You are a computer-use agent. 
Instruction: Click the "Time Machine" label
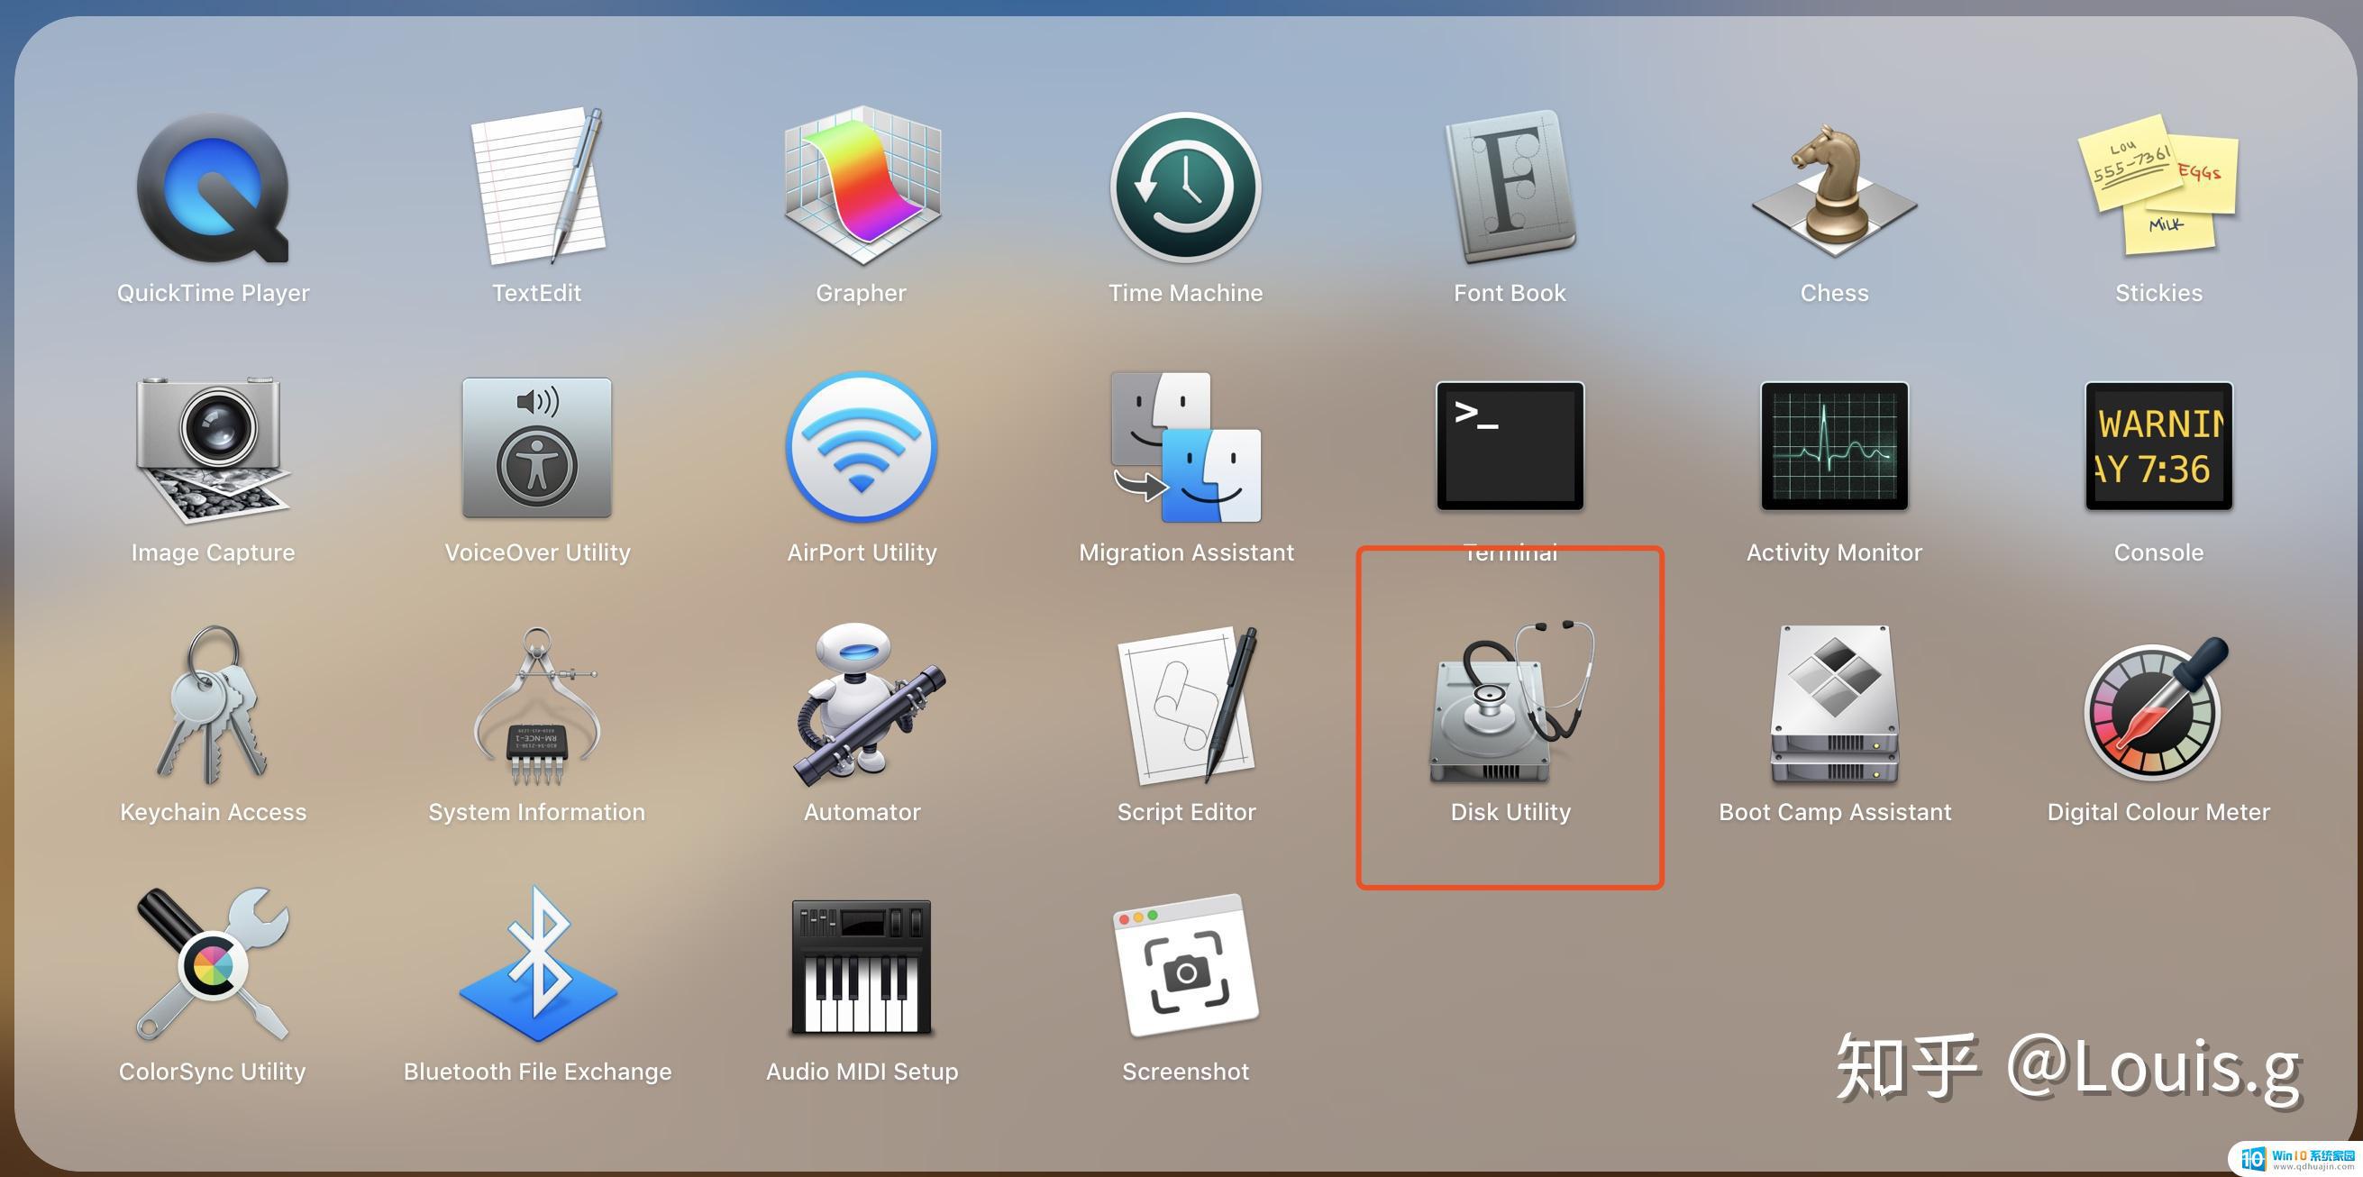(x=1185, y=293)
